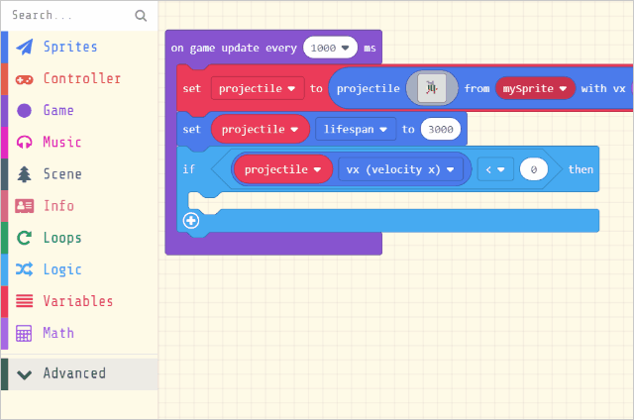Add else branch with plus icon
634x420 pixels.
(x=191, y=221)
